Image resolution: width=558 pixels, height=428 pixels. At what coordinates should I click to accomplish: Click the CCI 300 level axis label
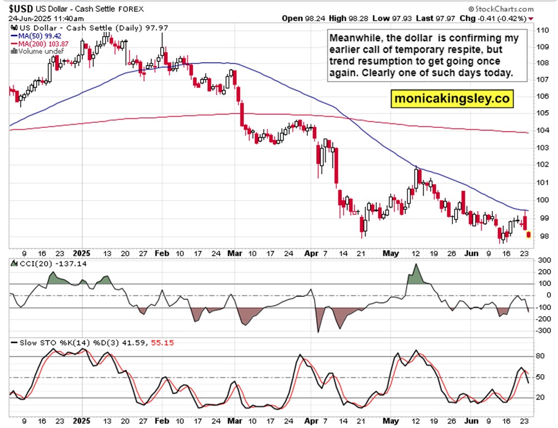[x=544, y=261]
